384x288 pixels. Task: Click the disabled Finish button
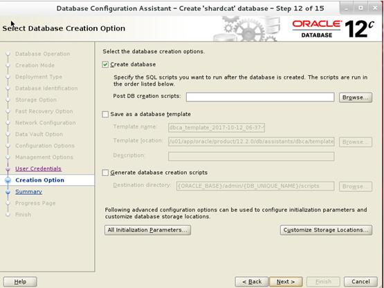click(x=323, y=282)
